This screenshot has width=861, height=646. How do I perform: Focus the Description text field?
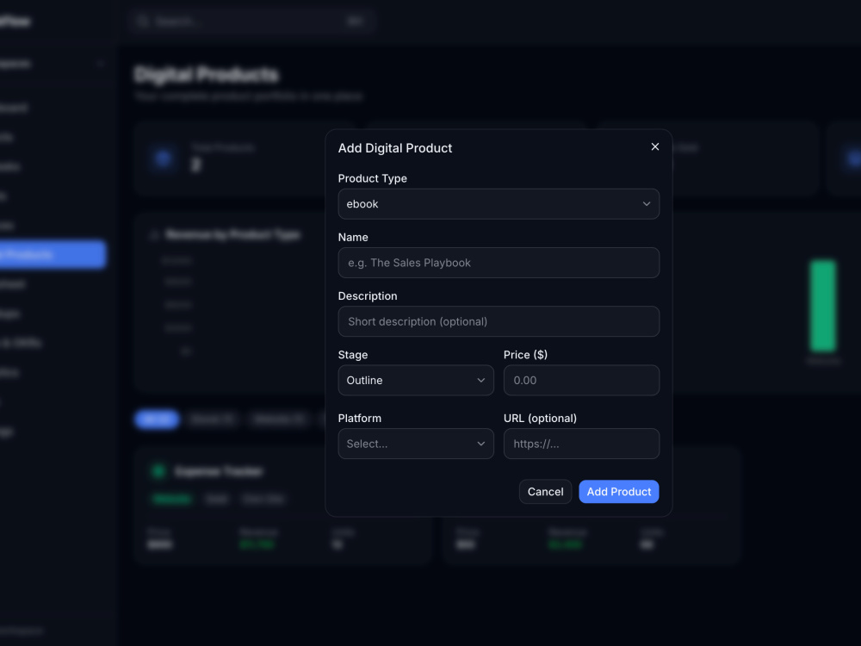point(499,321)
